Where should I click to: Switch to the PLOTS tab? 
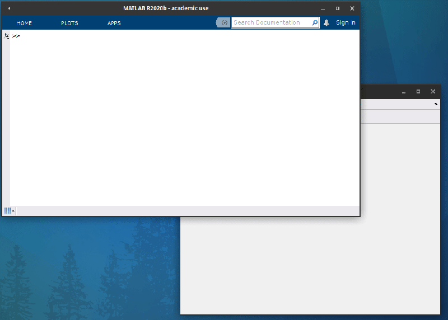click(69, 23)
